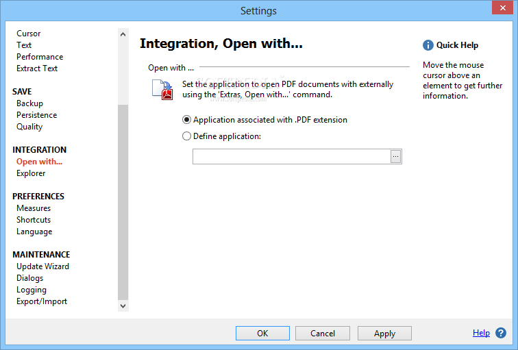The height and width of the screenshot is (350, 518).
Task: Select the Backup settings page
Action: click(29, 103)
